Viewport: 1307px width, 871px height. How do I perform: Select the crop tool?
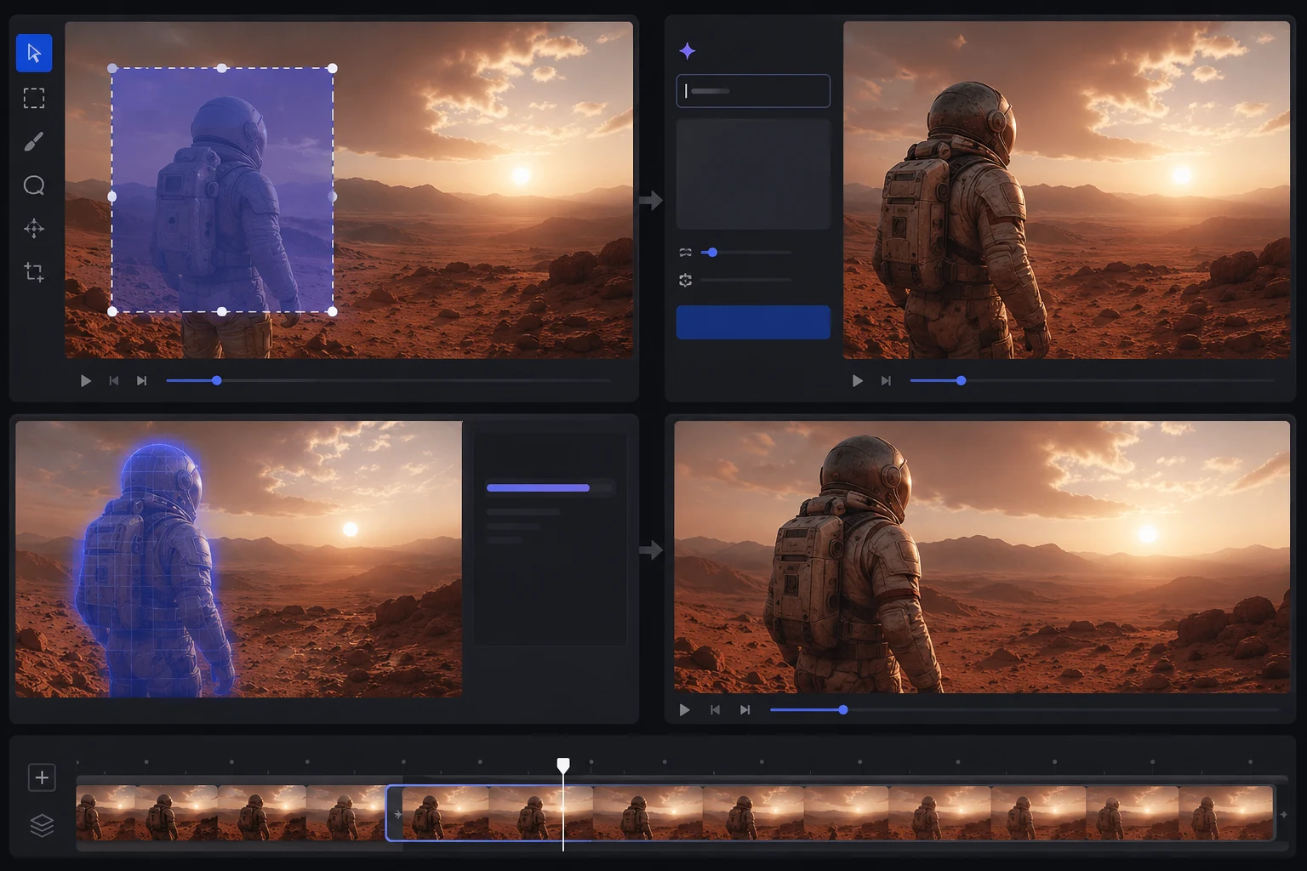pos(34,272)
